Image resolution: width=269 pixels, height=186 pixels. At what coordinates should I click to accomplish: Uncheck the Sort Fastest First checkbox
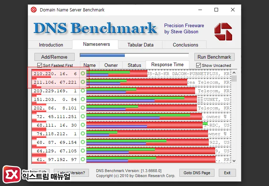tap(40, 65)
